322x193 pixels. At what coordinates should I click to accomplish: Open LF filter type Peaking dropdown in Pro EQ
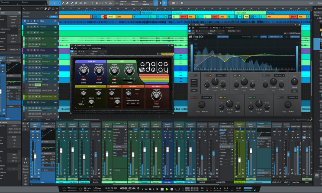coord(221,75)
